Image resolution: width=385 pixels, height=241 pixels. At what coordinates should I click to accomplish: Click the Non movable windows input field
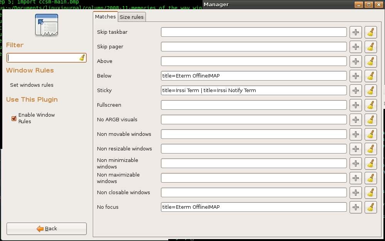[x=253, y=134]
